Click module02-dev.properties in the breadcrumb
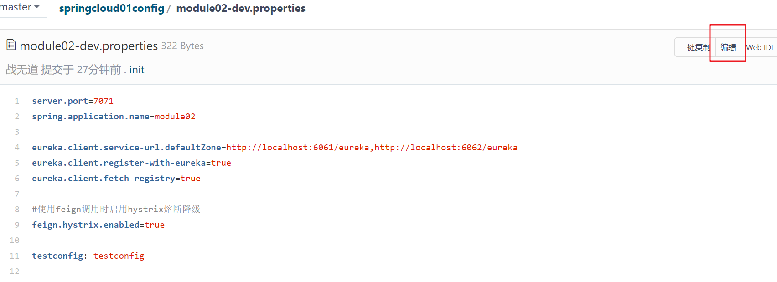The width and height of the screenshot is (777, 282). click(x=241, y=8)
